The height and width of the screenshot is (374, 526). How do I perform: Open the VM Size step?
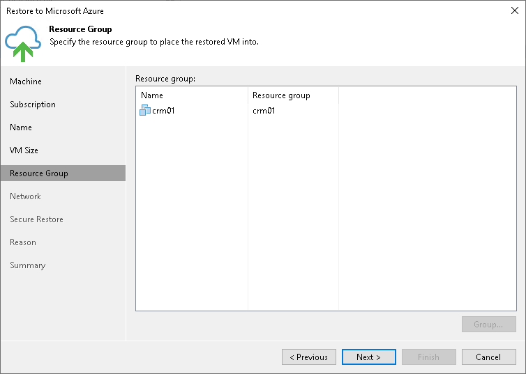pos(24,150)
